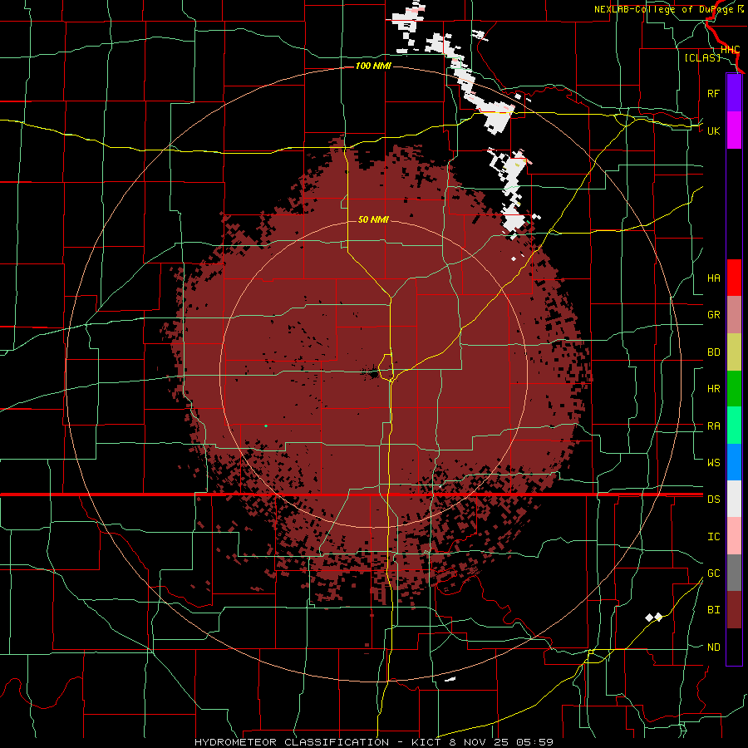Click the RF purple legend swatch

click(x=734, y=93)
